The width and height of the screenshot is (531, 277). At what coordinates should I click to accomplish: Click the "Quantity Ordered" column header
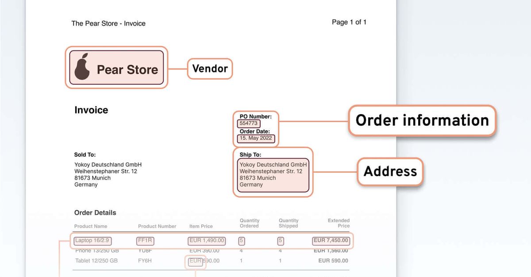[250, 223]
